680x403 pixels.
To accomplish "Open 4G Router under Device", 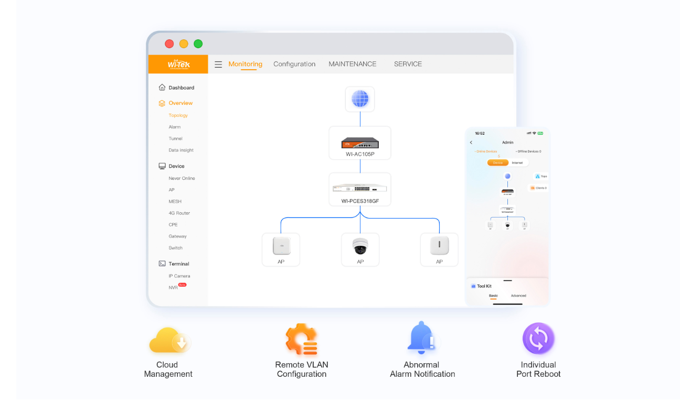I will (x=179, y=213).
